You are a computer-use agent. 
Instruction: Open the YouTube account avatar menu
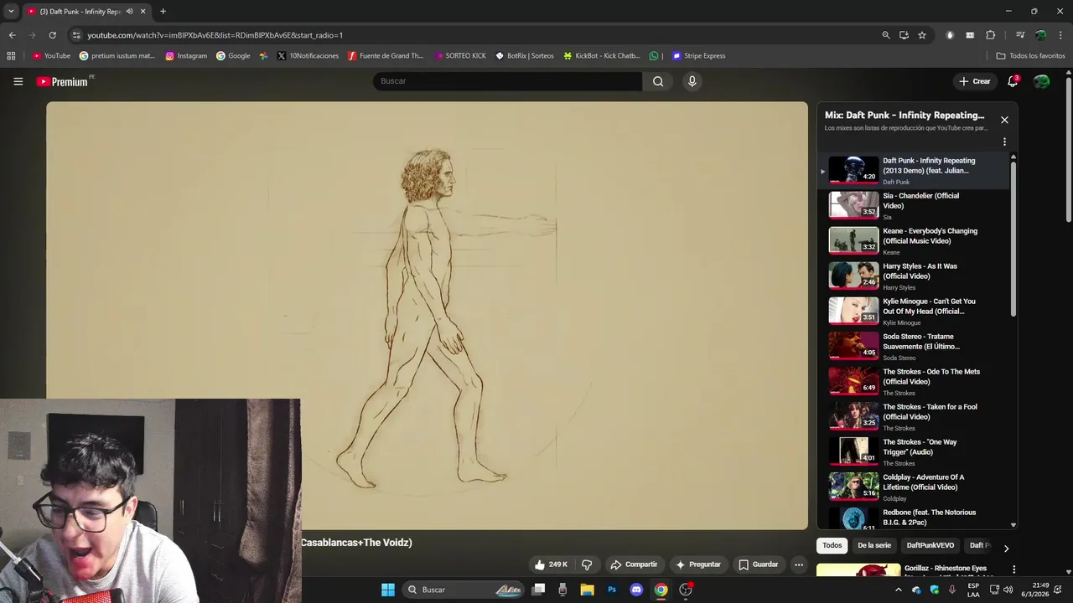pos(1041,81)
